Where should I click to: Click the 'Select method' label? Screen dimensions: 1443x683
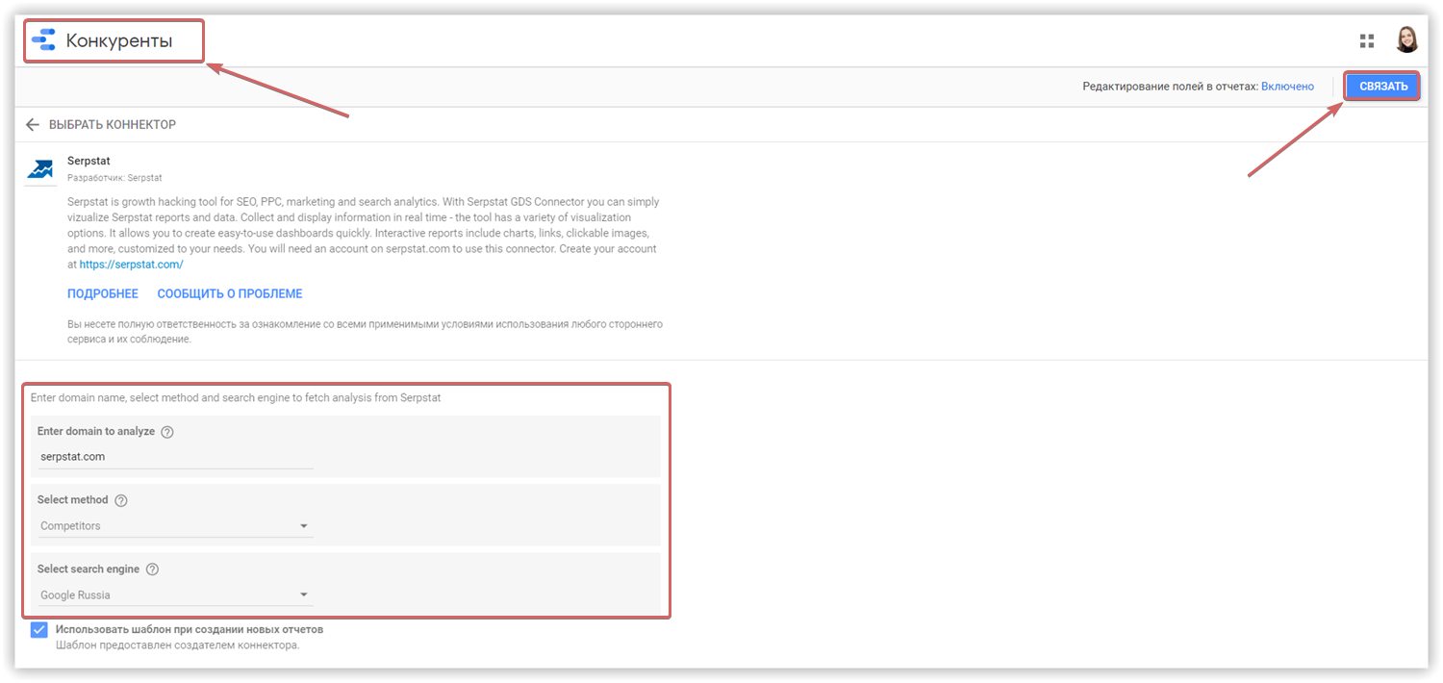[73, 500]
